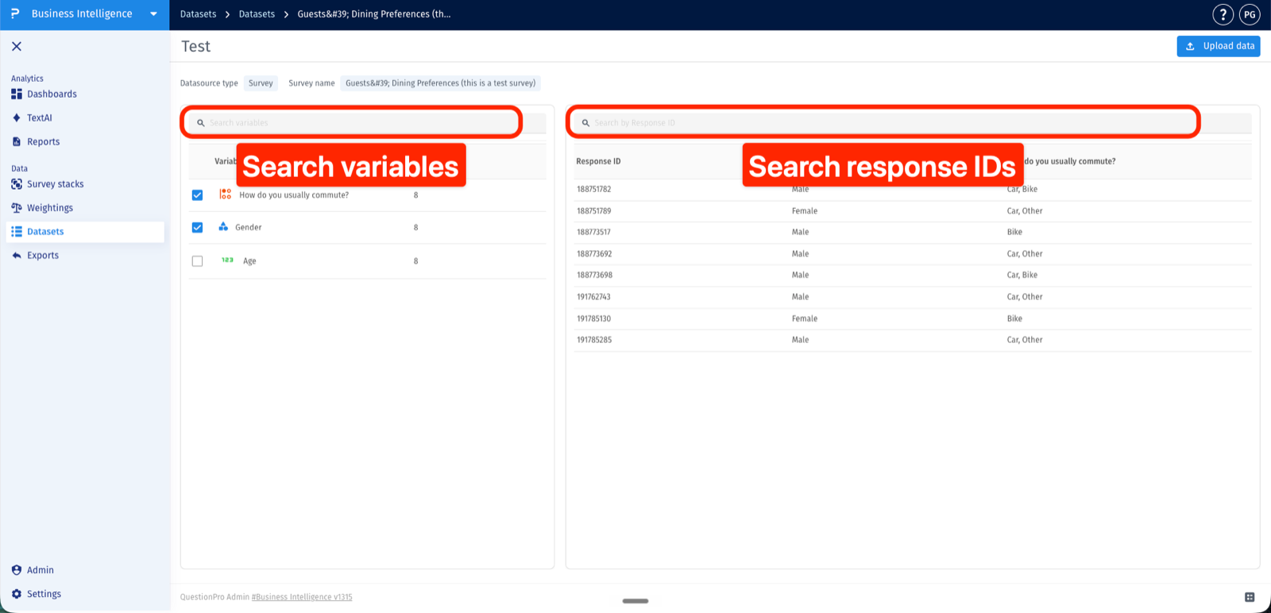Open Dashboards in the sidebar

[52, 94]
